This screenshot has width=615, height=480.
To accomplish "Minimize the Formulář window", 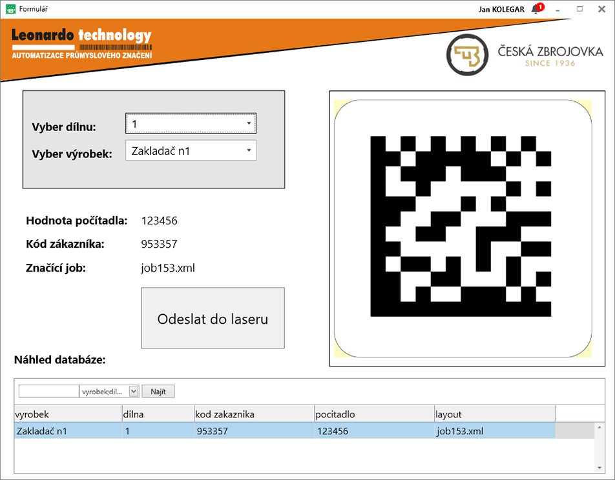I will click(558, 9).
